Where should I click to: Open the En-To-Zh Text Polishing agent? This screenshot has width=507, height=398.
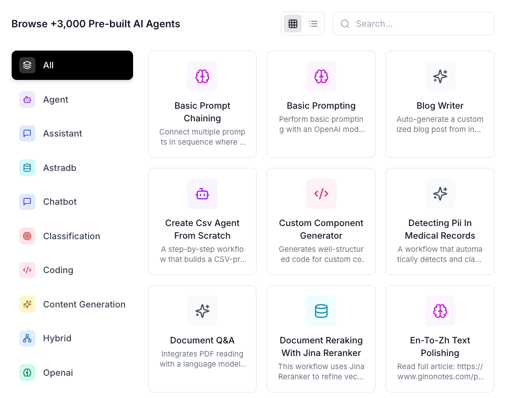tap(440, 347)
